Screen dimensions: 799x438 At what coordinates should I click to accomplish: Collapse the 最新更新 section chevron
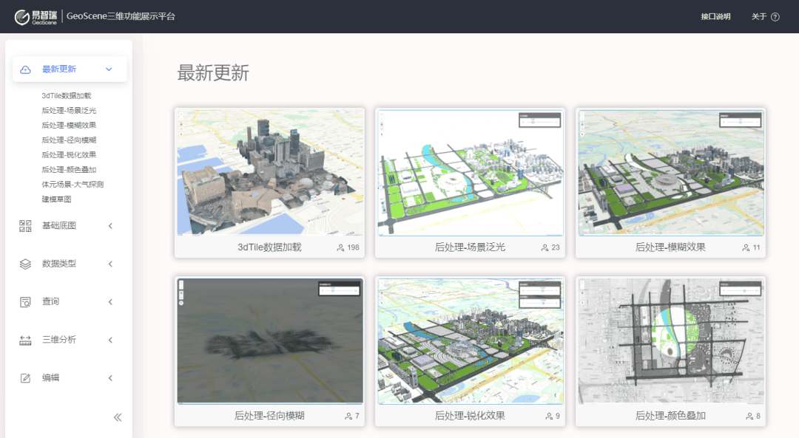[109, 69]
